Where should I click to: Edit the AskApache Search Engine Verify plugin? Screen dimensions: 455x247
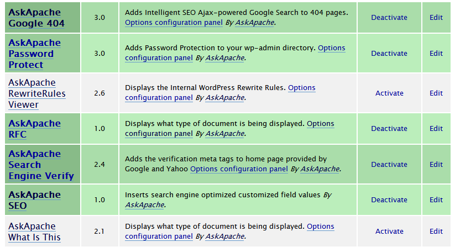436,164
